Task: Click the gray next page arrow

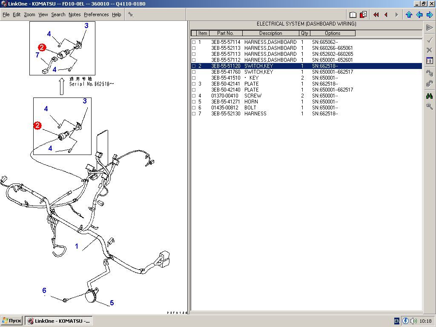Action: 396,15
